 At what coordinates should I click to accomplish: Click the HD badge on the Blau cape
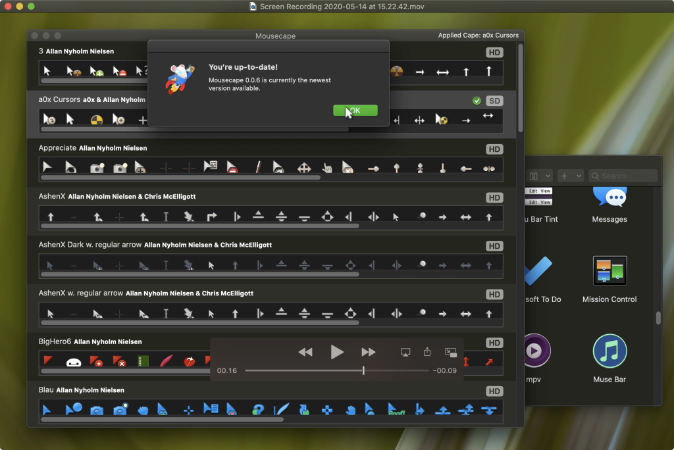tap(494, 391)
